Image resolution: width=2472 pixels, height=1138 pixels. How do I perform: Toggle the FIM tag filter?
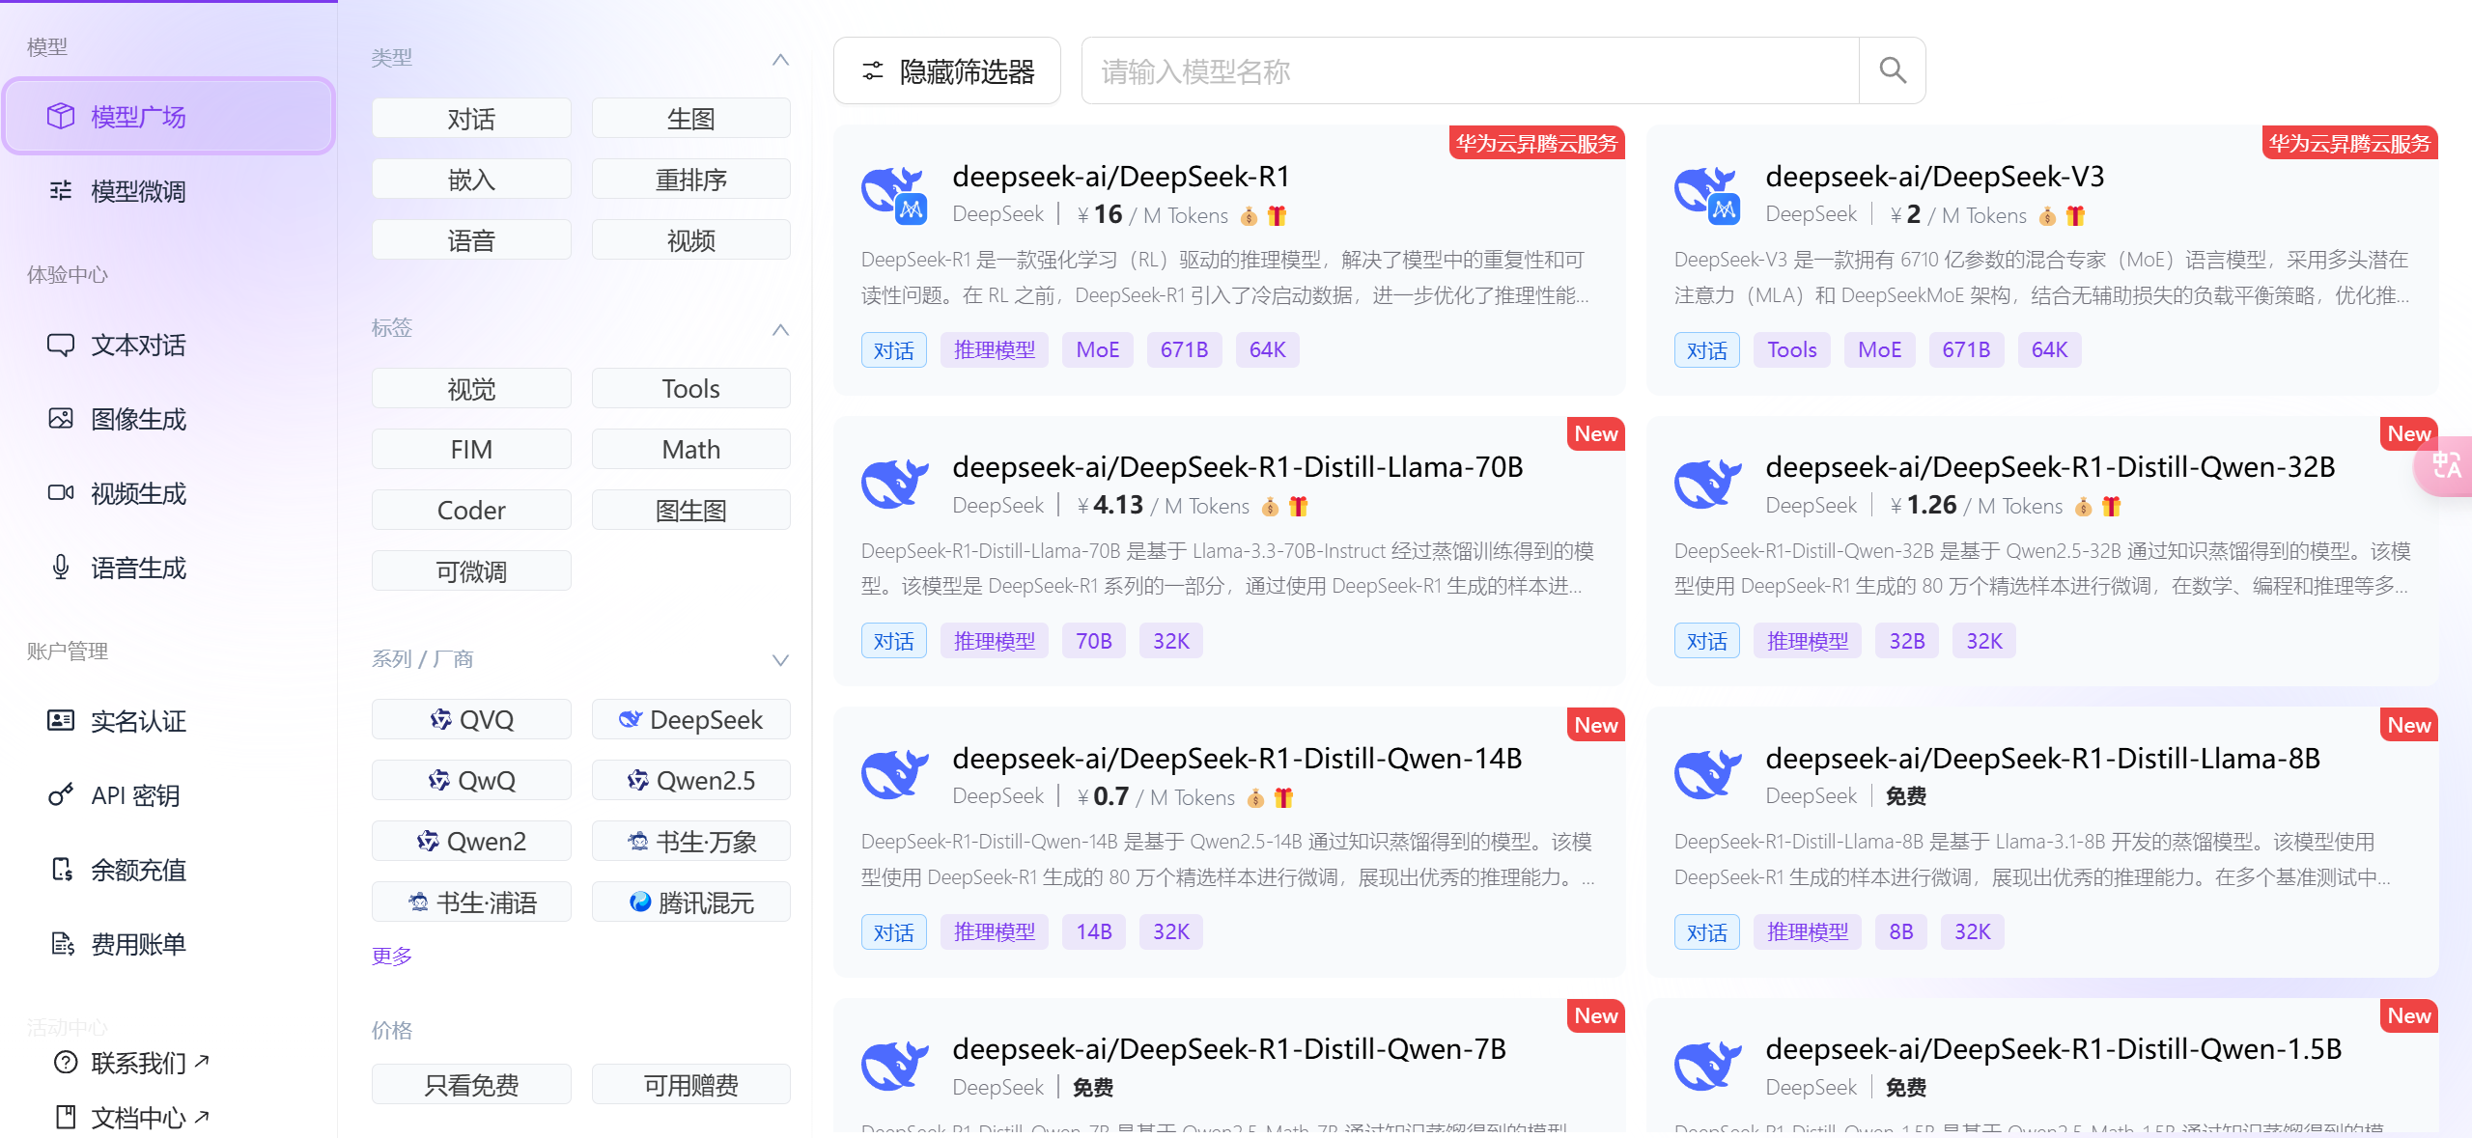coord(471,450)
